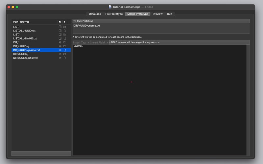Select the DIR<UUID>/ path row
The height and width of the screenshot is (164, 263).
(41, 54)
